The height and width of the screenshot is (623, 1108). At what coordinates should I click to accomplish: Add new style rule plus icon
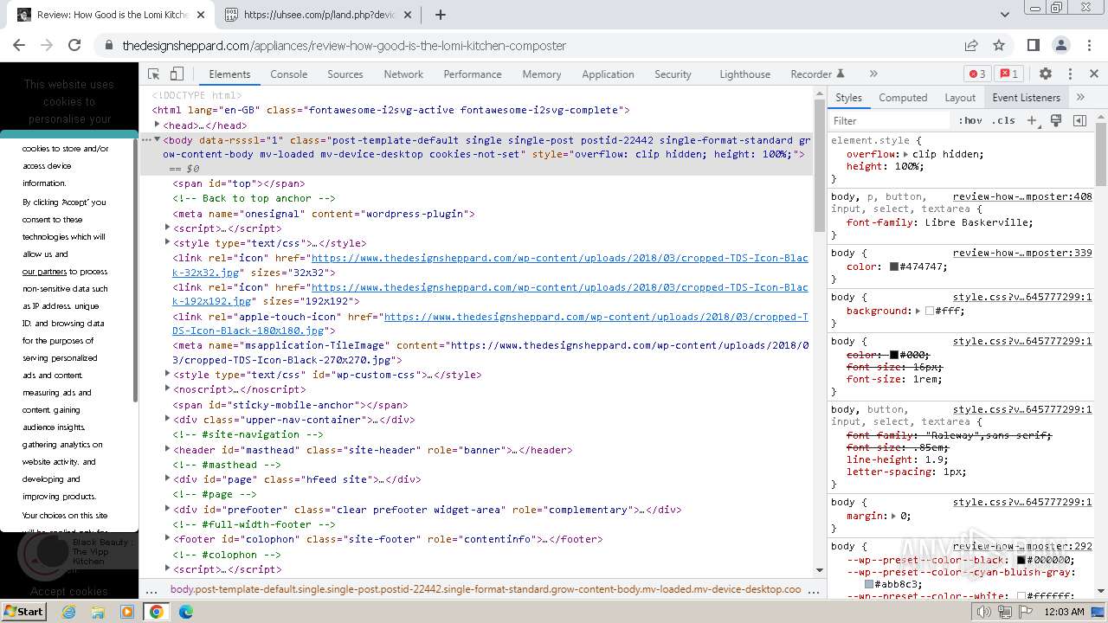coord(1033,121)
